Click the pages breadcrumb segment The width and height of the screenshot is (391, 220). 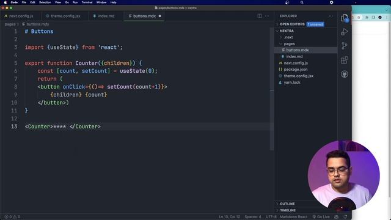click(10, 24)
